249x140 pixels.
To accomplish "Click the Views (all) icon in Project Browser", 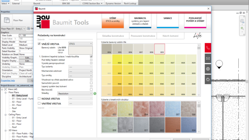I will click(6, 89).
